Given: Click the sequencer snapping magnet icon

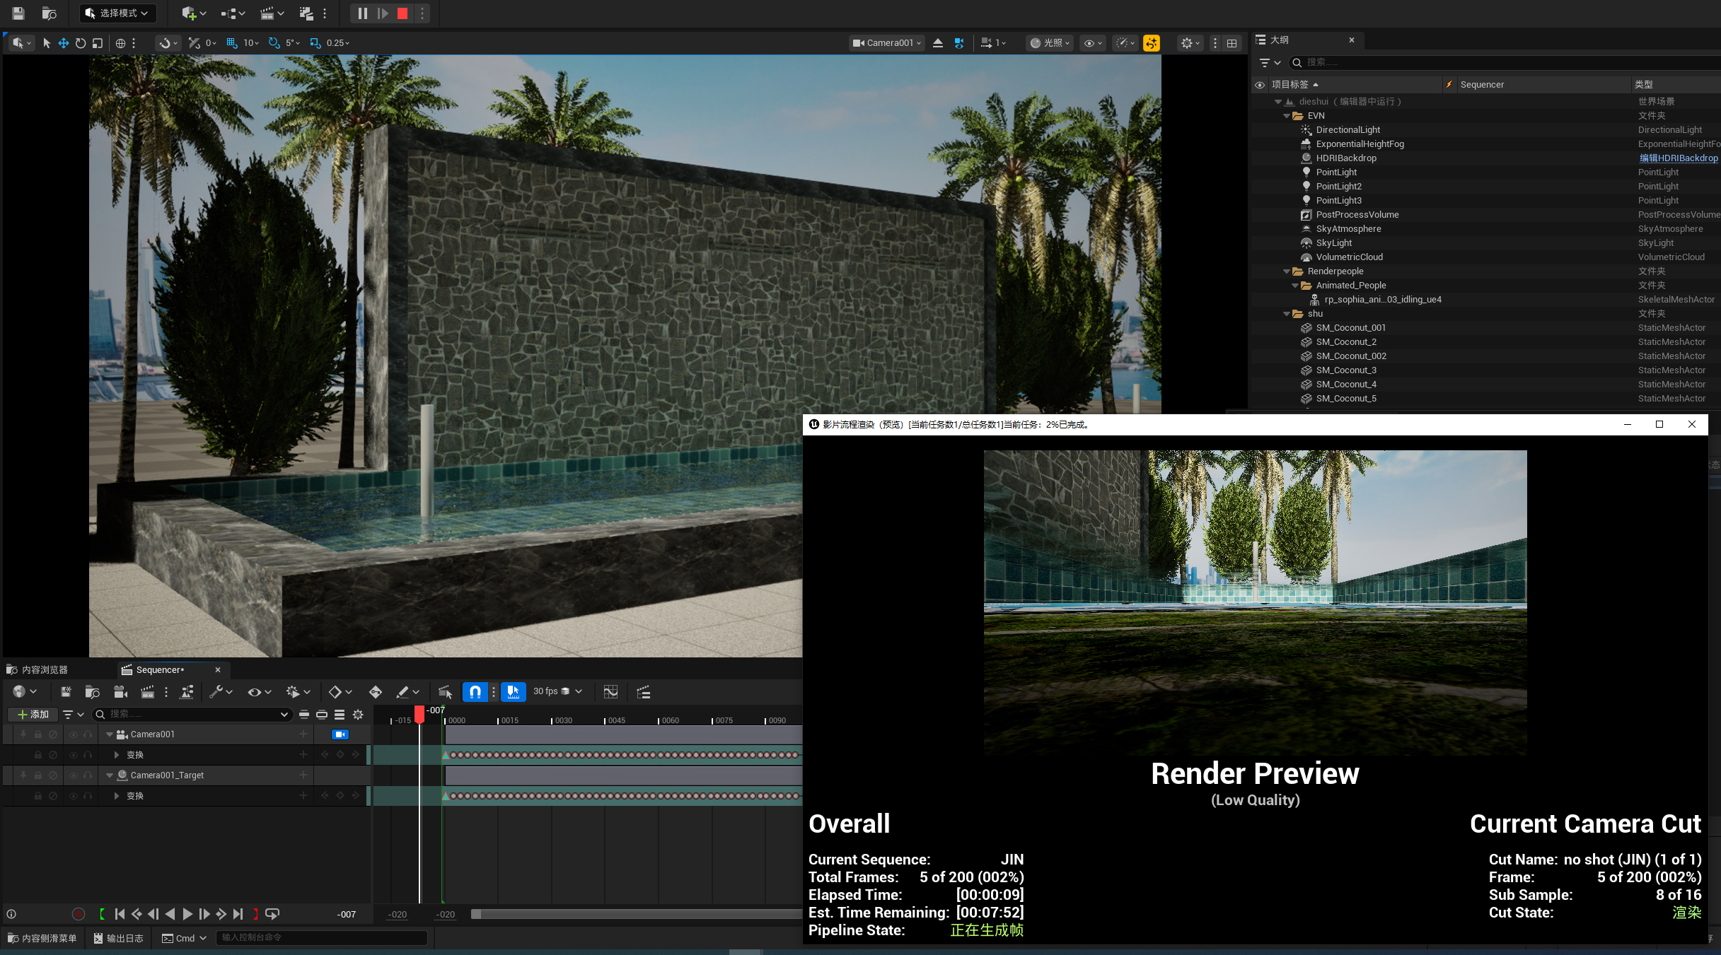Looking at the screenshot, I should [x=475, y=692].
